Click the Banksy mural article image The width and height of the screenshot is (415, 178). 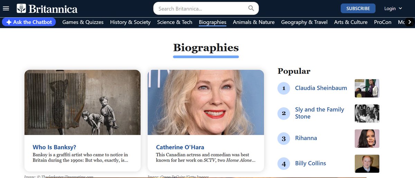tap(83, 102)
